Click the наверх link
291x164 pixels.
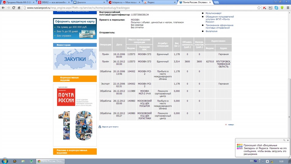(x=231, y=125)
